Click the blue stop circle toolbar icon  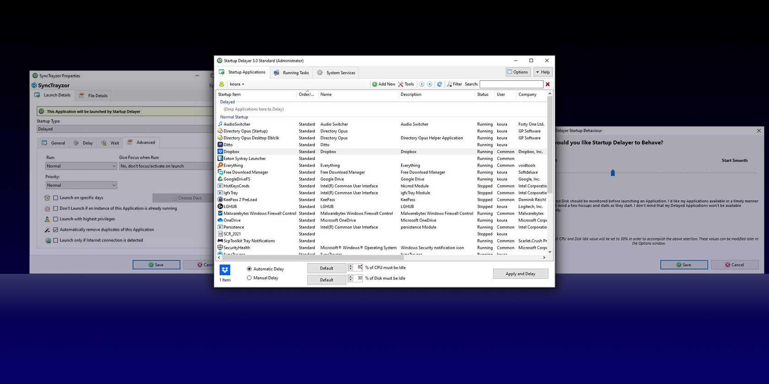point(429,84)
